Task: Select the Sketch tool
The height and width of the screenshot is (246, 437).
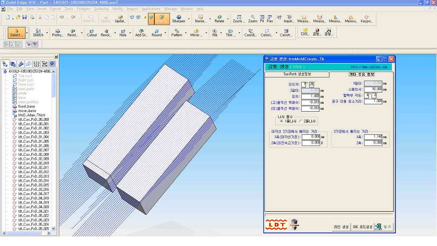Action: [x=38, y=32]
